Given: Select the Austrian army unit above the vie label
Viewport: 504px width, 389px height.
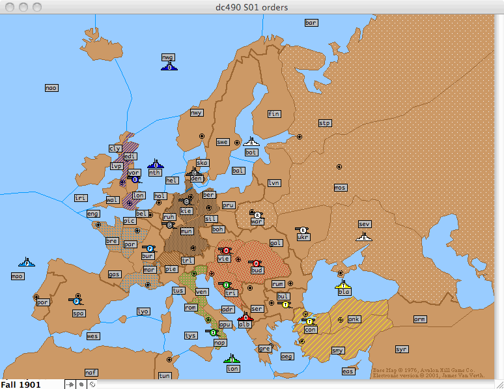Looking at the screenshot, I should click(x=225, y=250).
